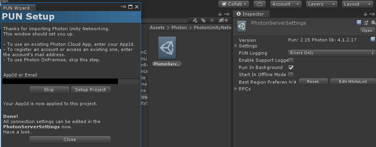Open the Layout dropdown

pyautogui.click(x=358, y=4)
